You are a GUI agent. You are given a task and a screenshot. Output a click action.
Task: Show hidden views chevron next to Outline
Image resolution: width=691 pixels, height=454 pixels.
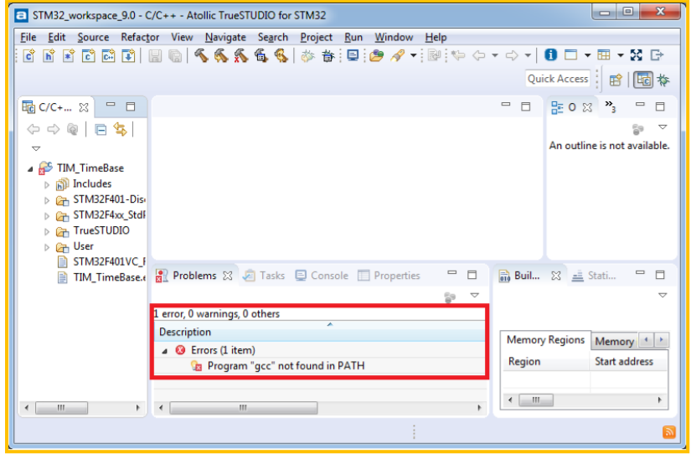pyautogui.click(x=610, y=106)
